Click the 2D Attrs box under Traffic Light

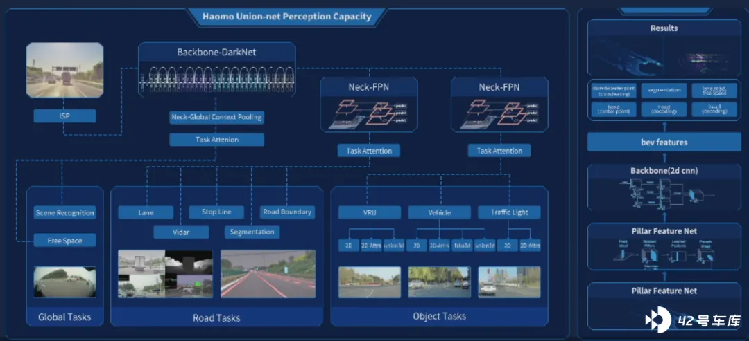click(530, 246)
